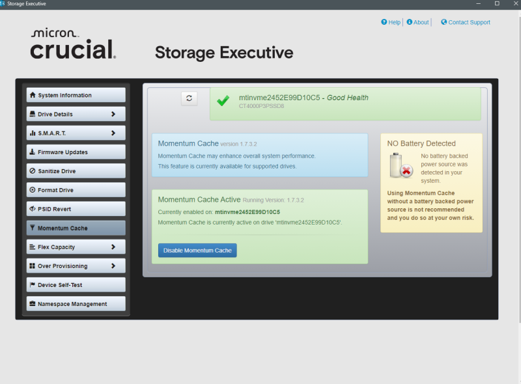Click the info icon next to About
Viewport: 521px width, 384px height.
click(410, 22)
